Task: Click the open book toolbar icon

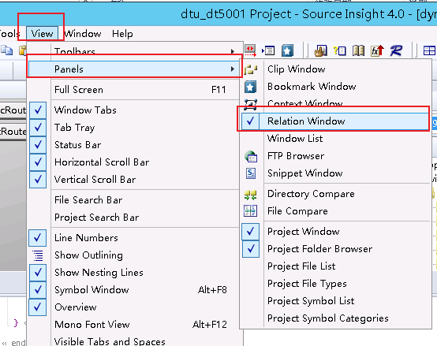Action: (358, 50)
